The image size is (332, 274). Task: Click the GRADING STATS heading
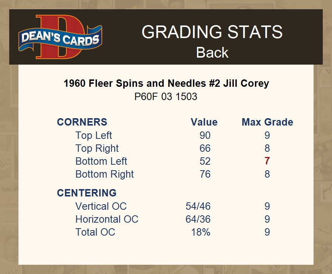click(x=212, y=32)
